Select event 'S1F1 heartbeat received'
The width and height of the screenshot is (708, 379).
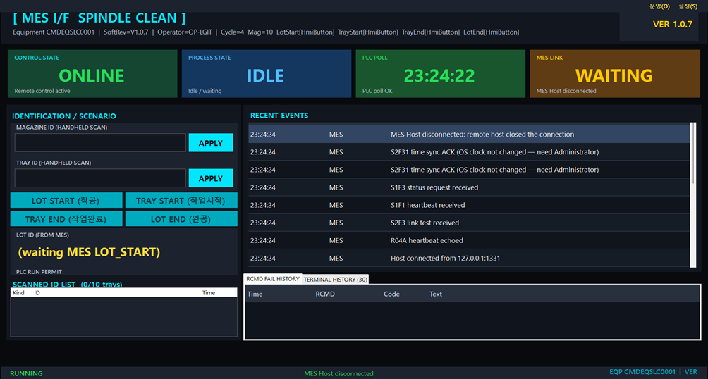tap(469, 205)
